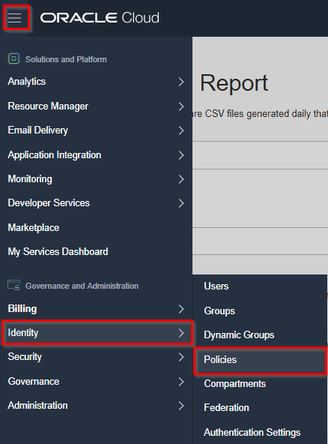This screenshot has width=328, height=444.
Task: Click the Oracle Cloud logo
Action: [100, 17]
